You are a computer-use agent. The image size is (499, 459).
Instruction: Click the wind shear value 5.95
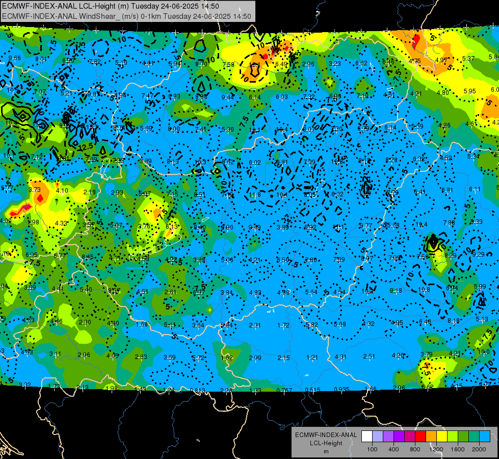pos(470,91)
